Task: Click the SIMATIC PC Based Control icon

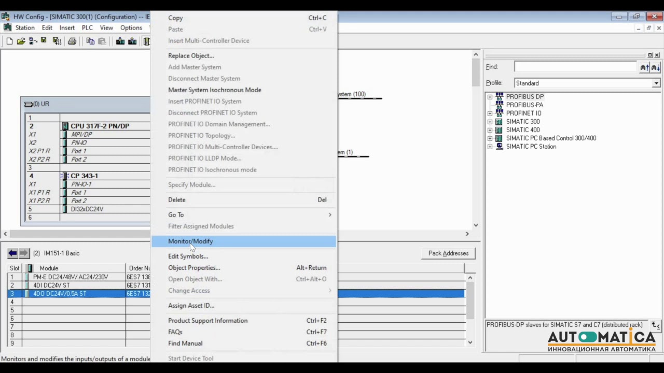Action: pyautogui.click(x=500, y=138)
